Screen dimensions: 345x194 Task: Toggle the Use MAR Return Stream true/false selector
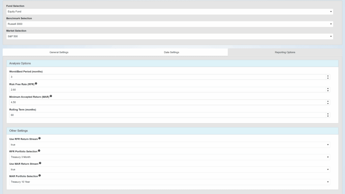pyautogui.click(x=169, y=169)
